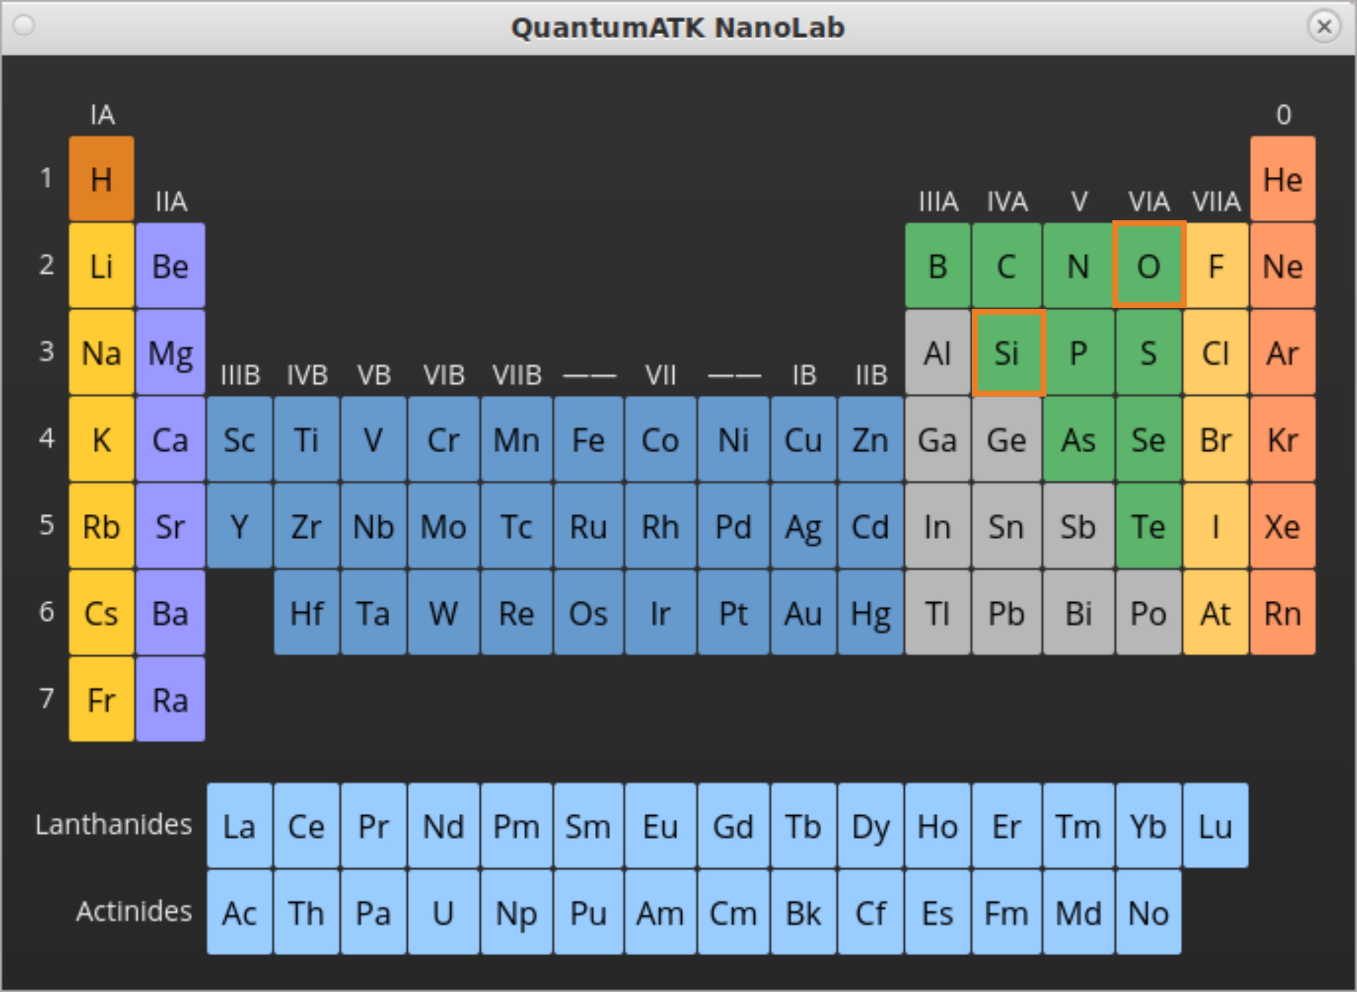Choose Beryllium (Be) in the table
The width and height of the screenshot is (1357, 992).
coord(170,266)
